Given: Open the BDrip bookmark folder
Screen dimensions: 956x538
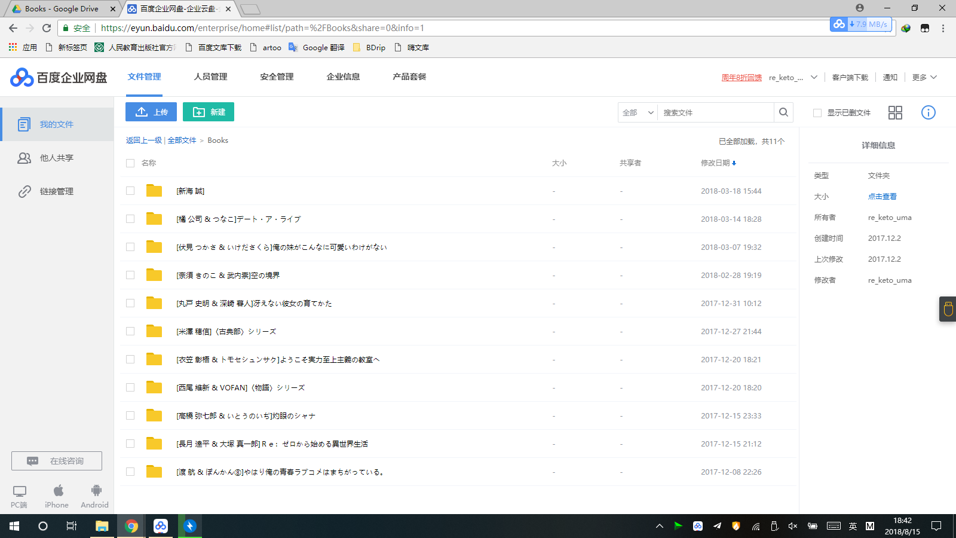Looking at the screenshot, I should point(369,47).
